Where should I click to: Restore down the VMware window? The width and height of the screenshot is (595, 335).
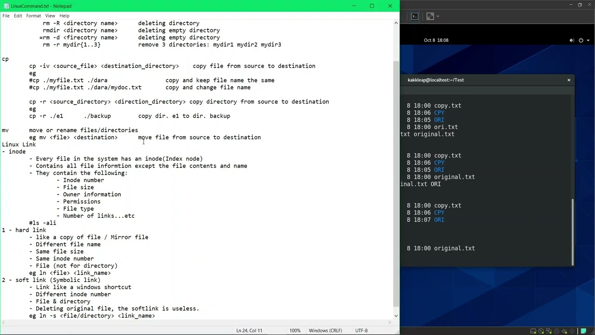click(580, 5)
